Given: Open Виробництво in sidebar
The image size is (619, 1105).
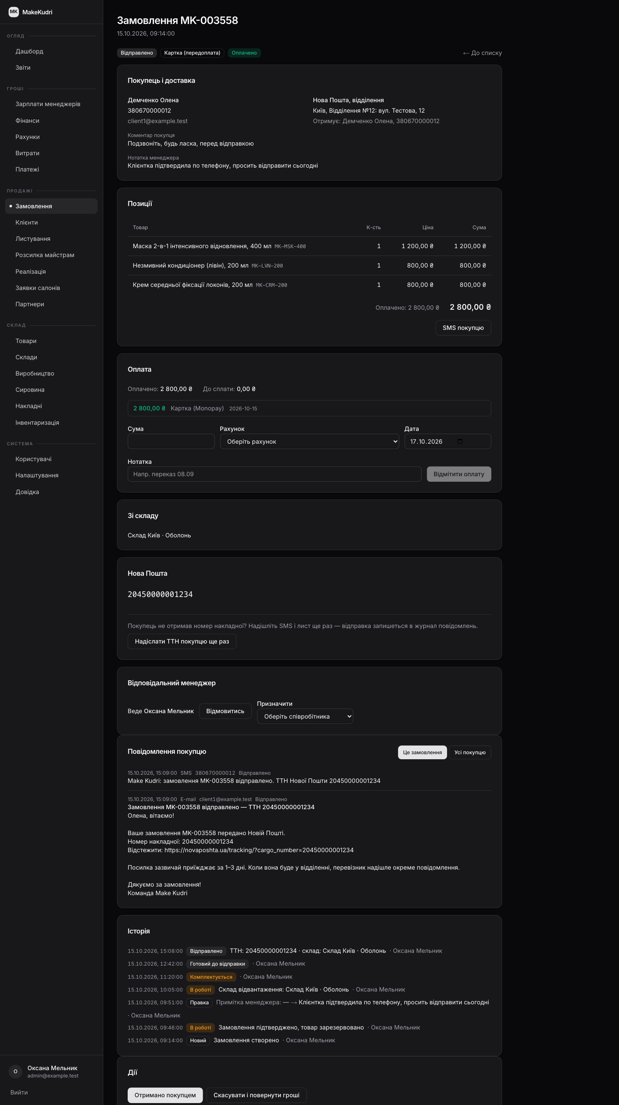Looking at the screenshot, I should pos(51,374).
